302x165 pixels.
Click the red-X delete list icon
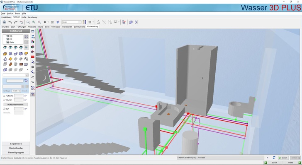124,22
